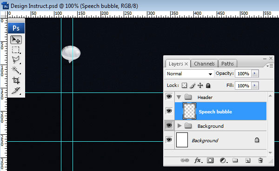Switch to the Paths tab
The width and height of the screenshot is (279, 171).
click(x=227, y=64)
